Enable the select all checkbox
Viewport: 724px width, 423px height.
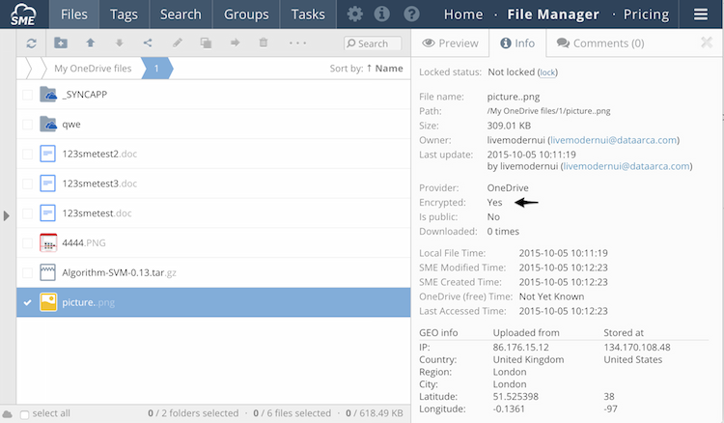(25, 413)
